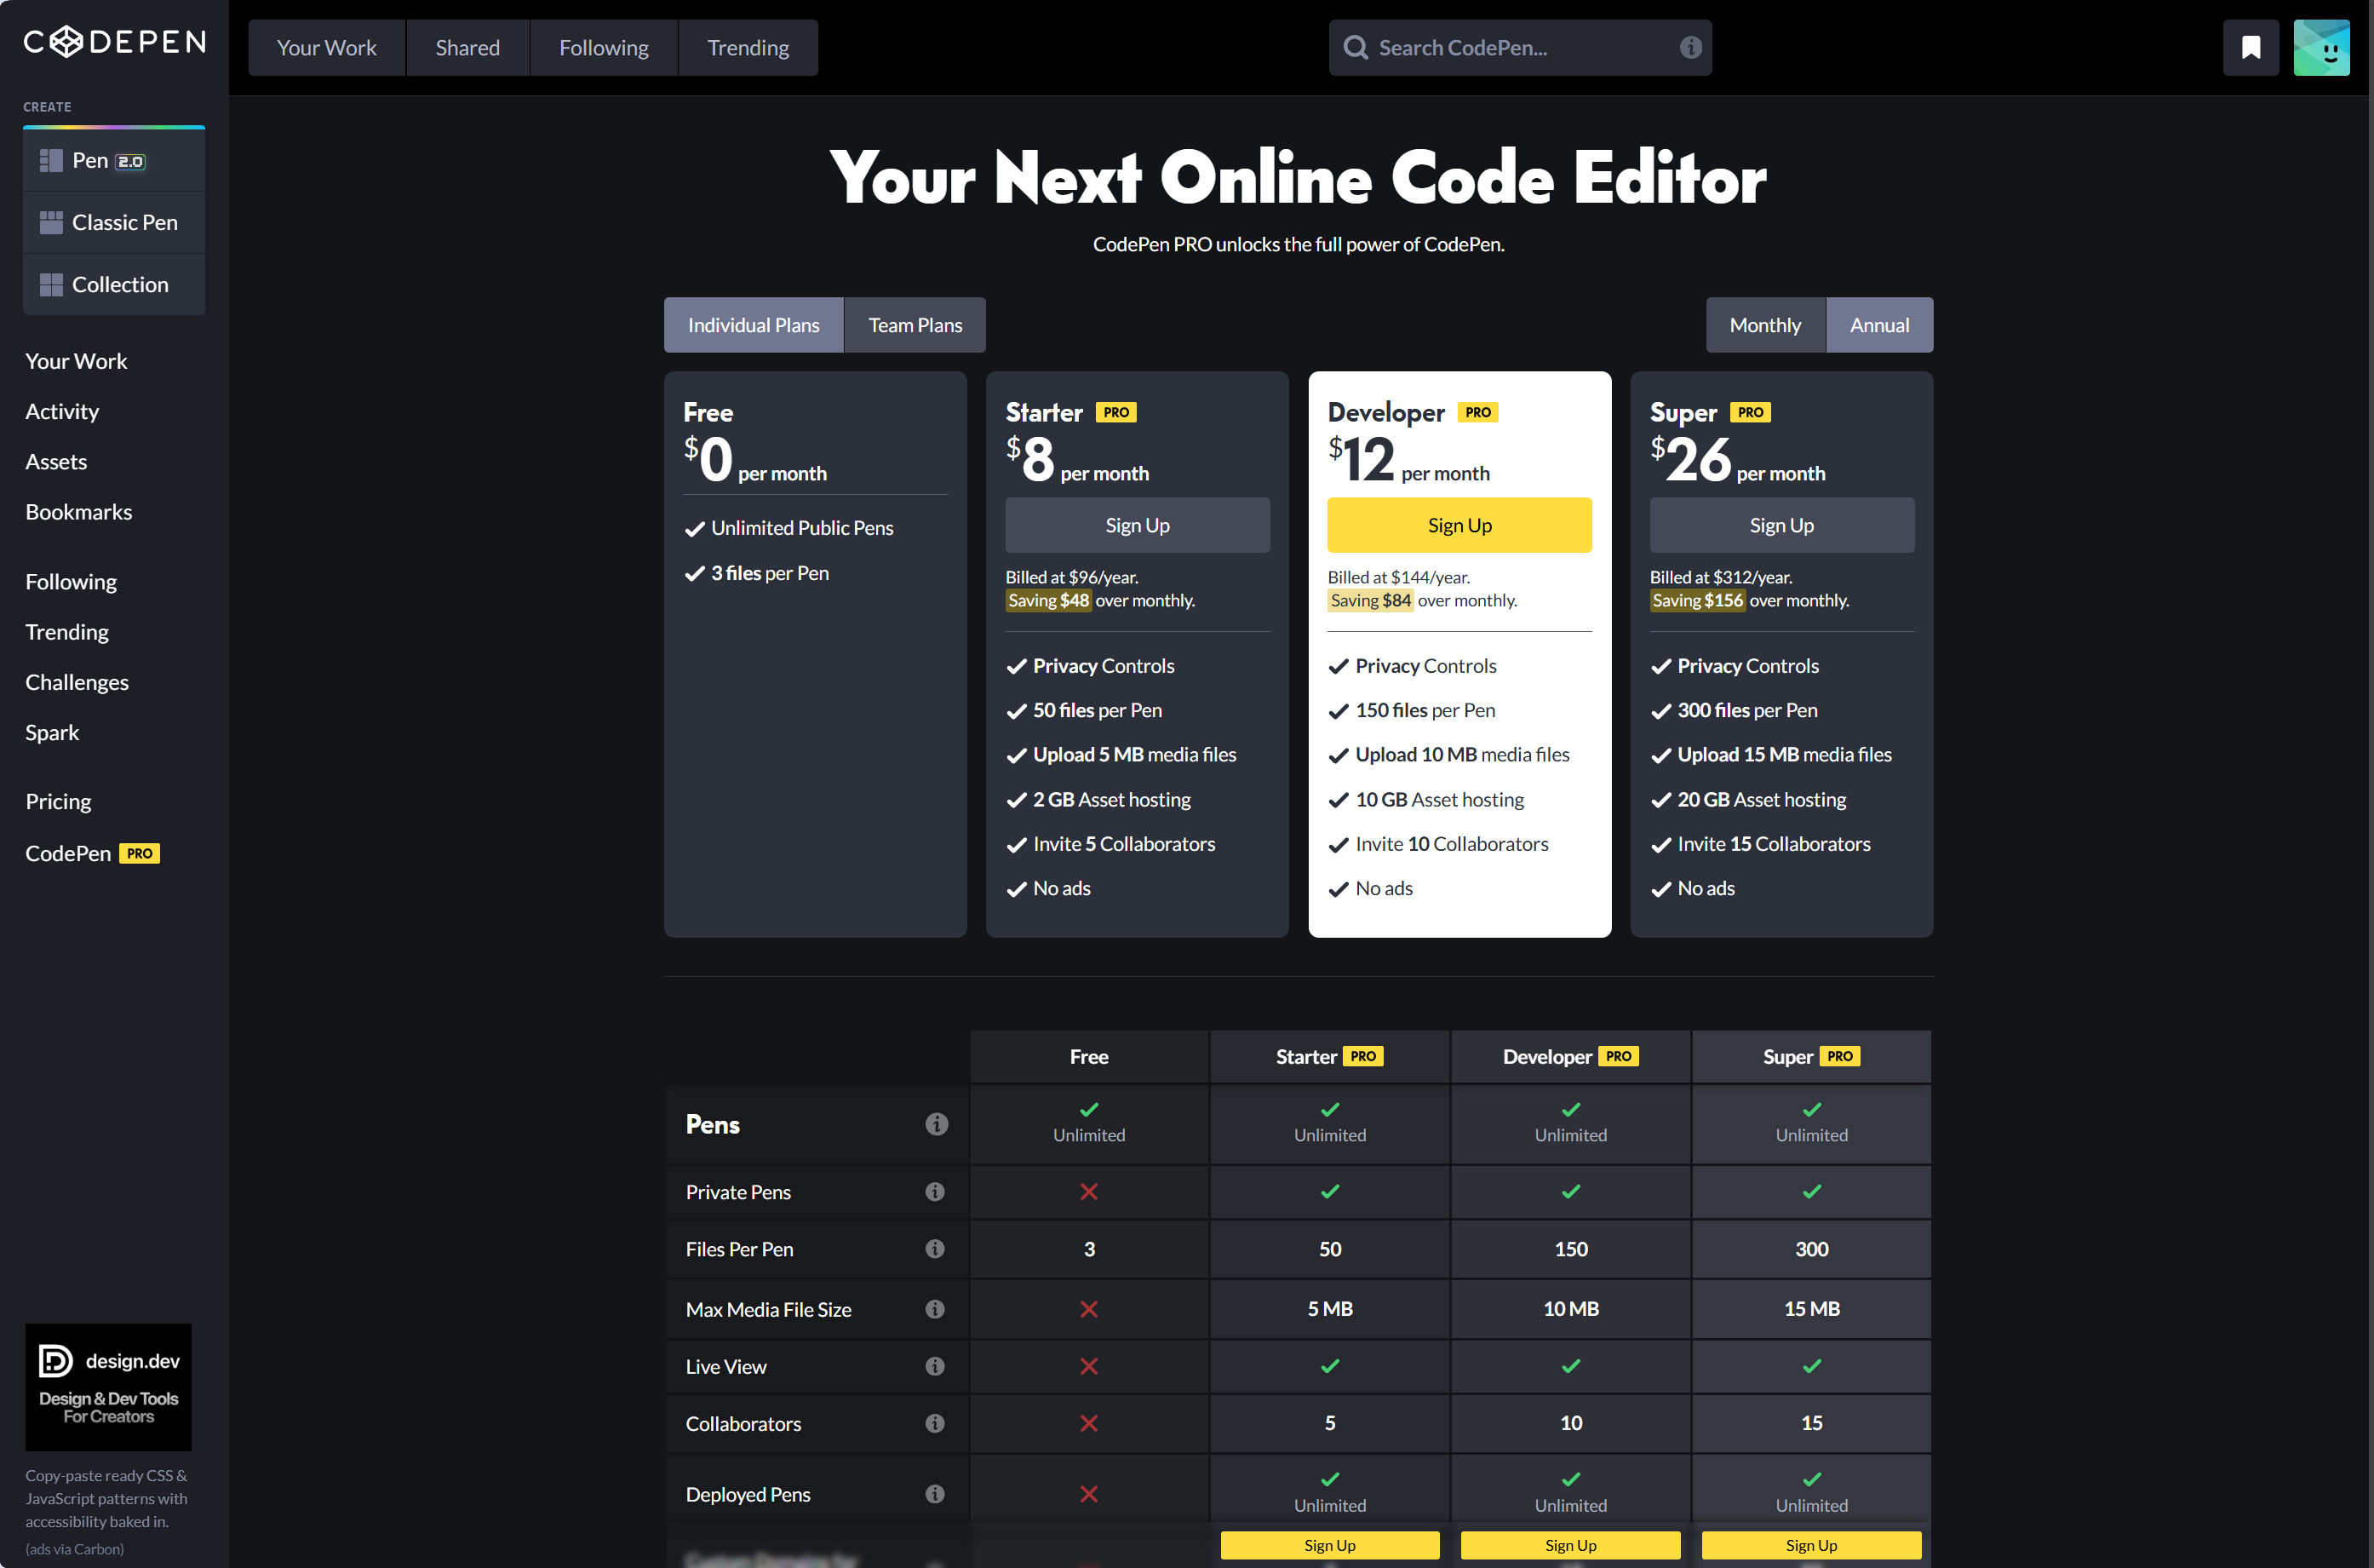Open Spark in the sidebar
Screen dimensions: 2374x1568
point(52,732)
